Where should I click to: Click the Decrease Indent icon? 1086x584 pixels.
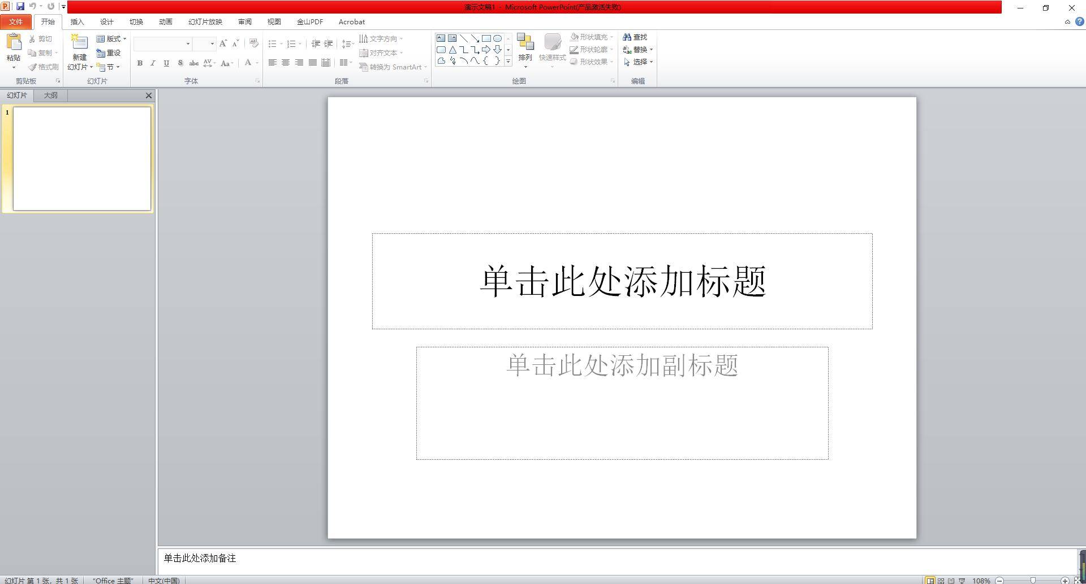(316, 43)
